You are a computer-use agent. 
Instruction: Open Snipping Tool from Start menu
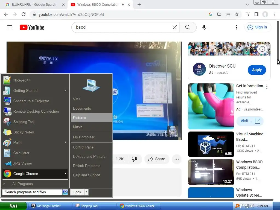(35, 122)
